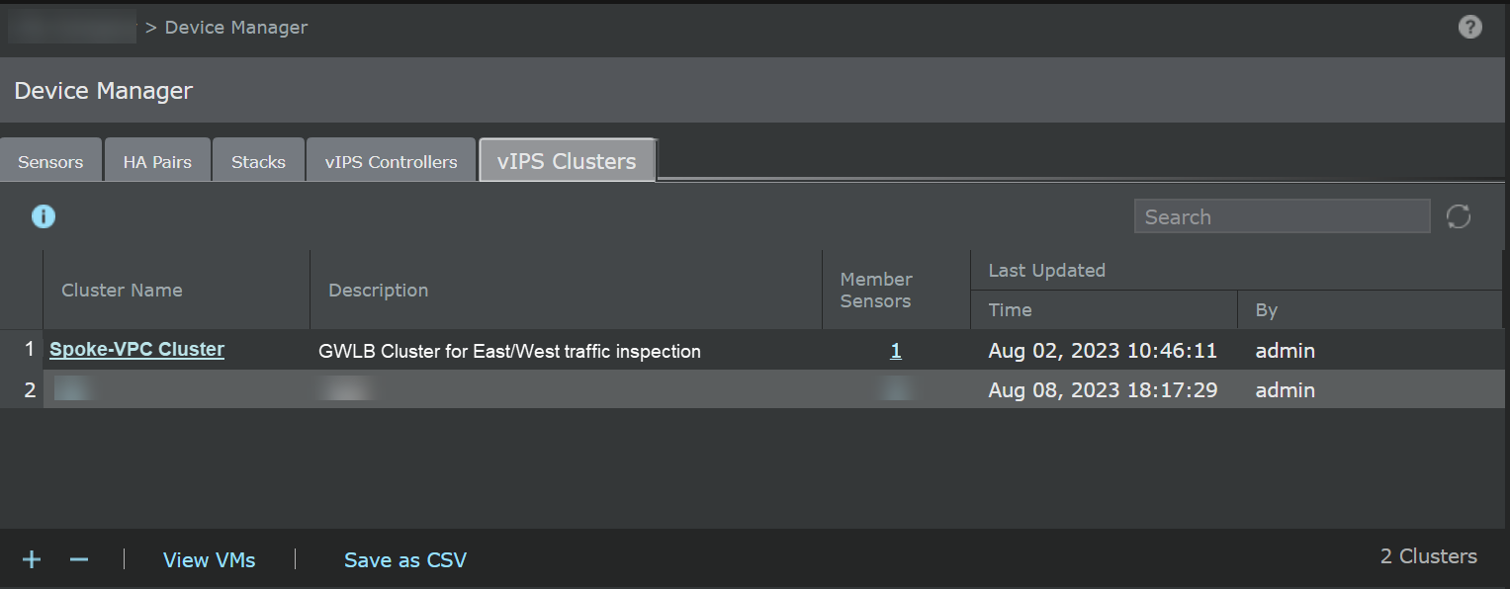Refresh the vIPS clusters list
1510x589 pixels.
pyautogui.click(x=1459, y=216)
